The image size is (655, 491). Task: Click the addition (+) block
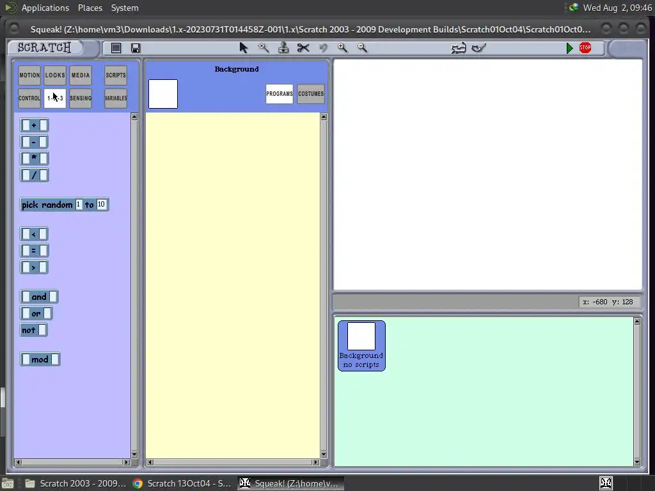tap(35, 125)
